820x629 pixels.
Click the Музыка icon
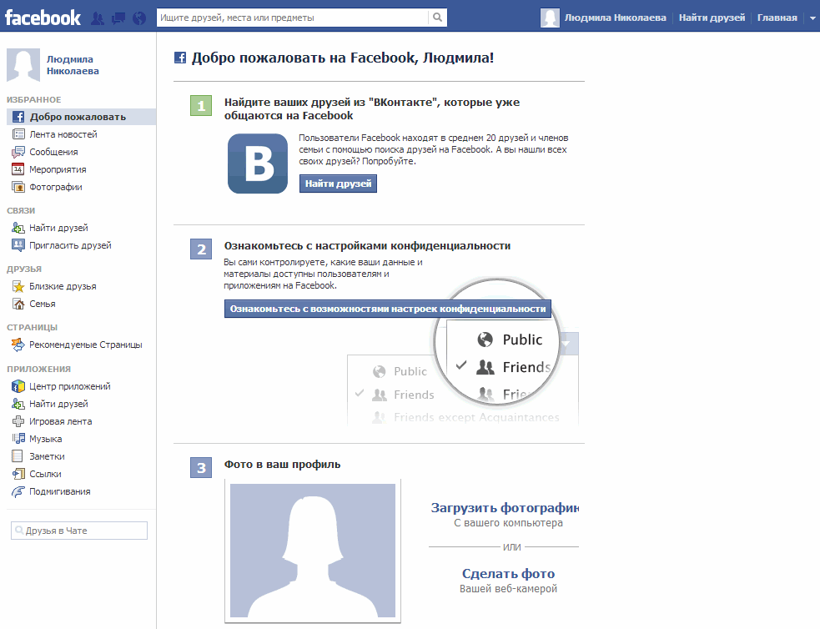(x=18, y=439)
